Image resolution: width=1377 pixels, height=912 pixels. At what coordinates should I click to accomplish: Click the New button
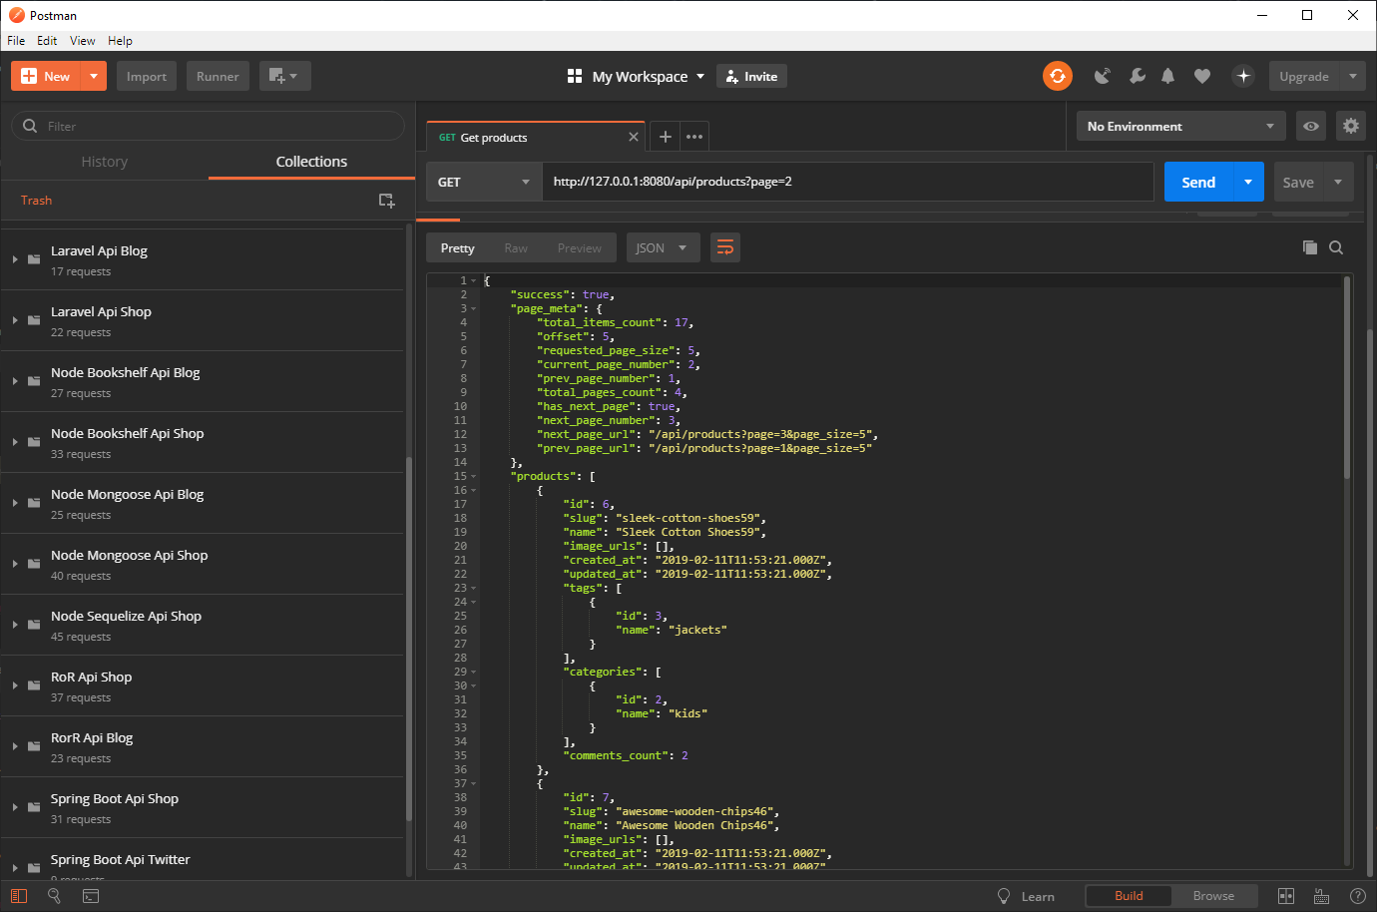tap(46, 76)
